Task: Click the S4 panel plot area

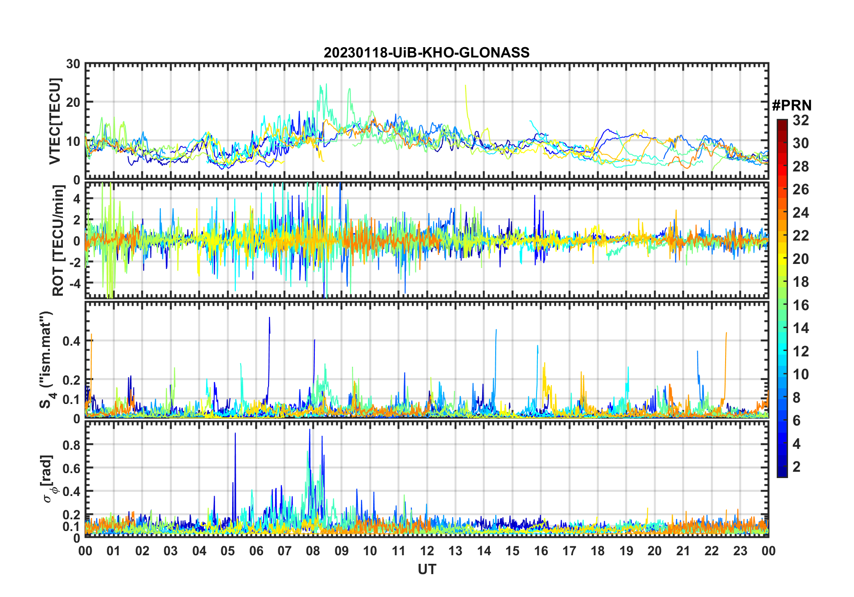Action: pos(427,360)
